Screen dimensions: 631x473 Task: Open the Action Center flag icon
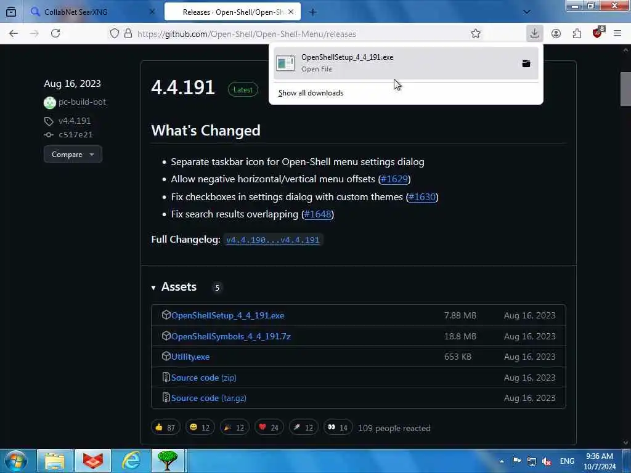tap(517, 461)
